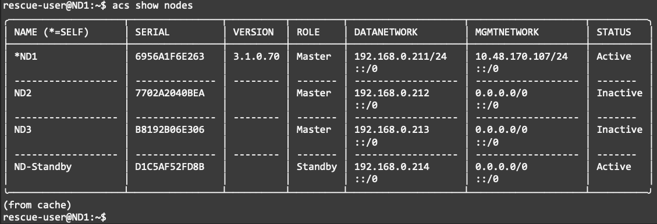
Task: Select the ND2 node name
Action: click(x=23, y=93)
